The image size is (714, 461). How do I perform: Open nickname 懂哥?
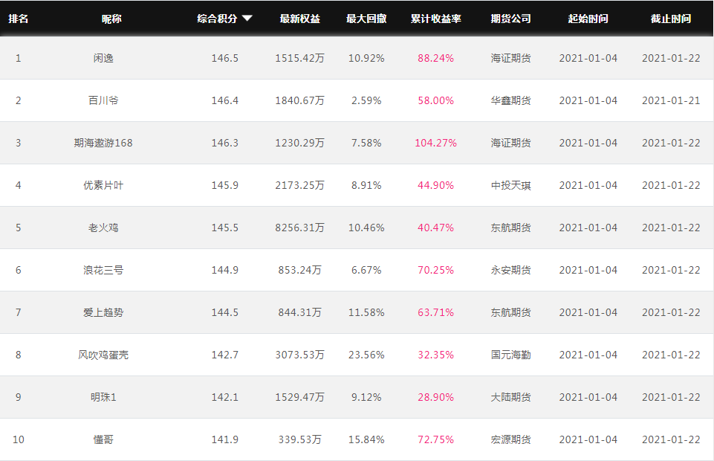tap(103, 439)
